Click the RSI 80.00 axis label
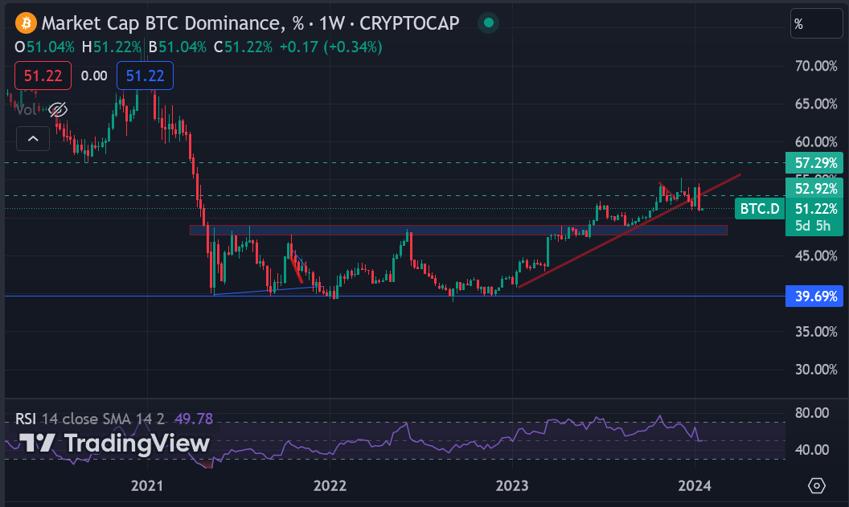 [x=812, y=413]
